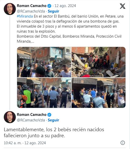
Task: Open the tweet info icon
Action: [123, 143]
